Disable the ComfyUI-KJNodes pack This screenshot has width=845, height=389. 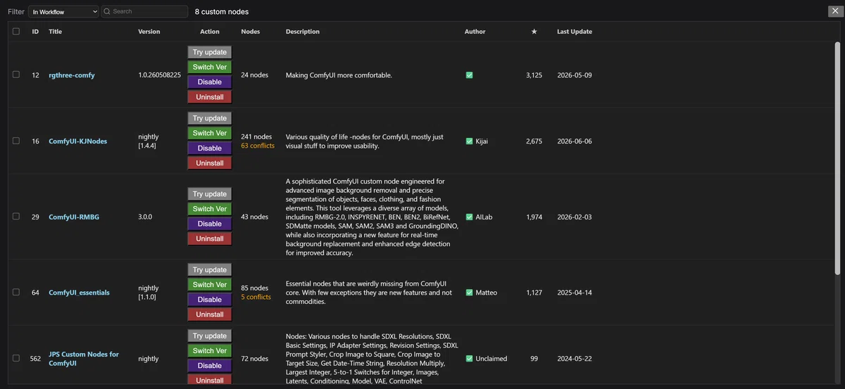tap(210, 148)
